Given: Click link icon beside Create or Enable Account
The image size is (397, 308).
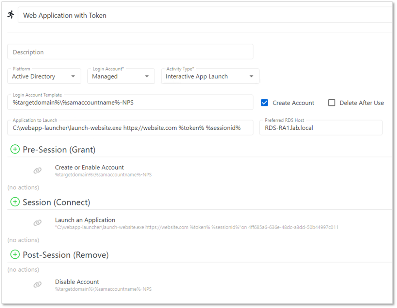Looking at the screenshot, I should [x=38, y=170].
